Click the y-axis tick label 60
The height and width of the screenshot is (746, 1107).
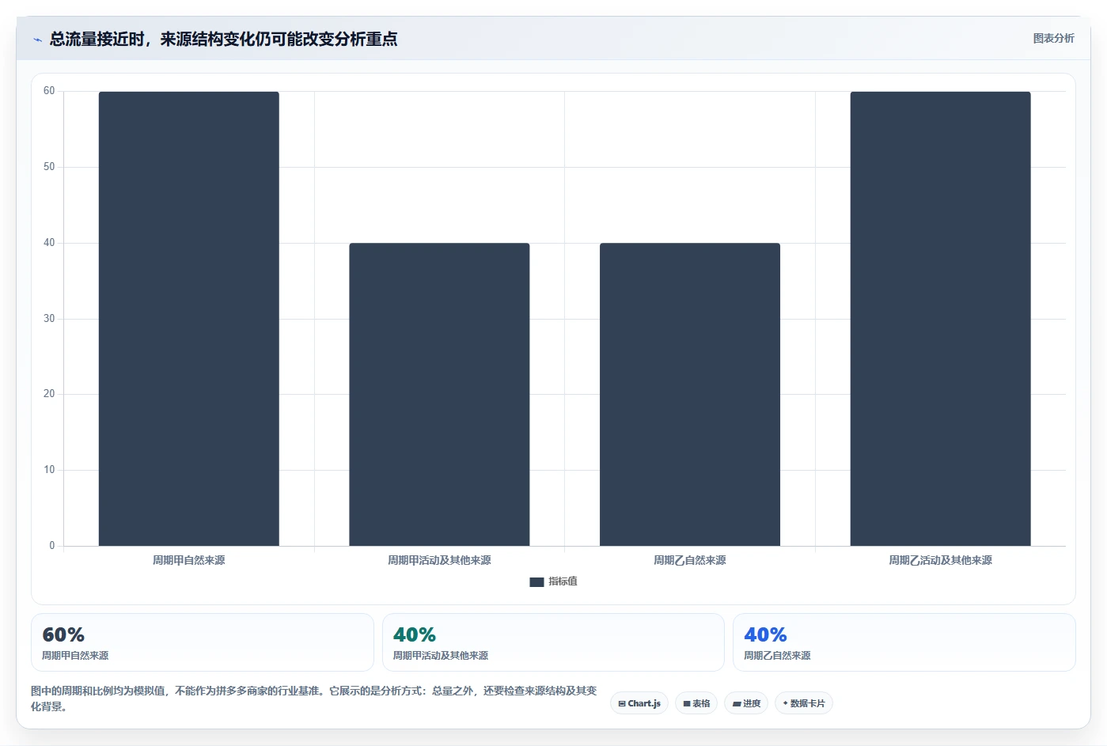coord(49,91)
